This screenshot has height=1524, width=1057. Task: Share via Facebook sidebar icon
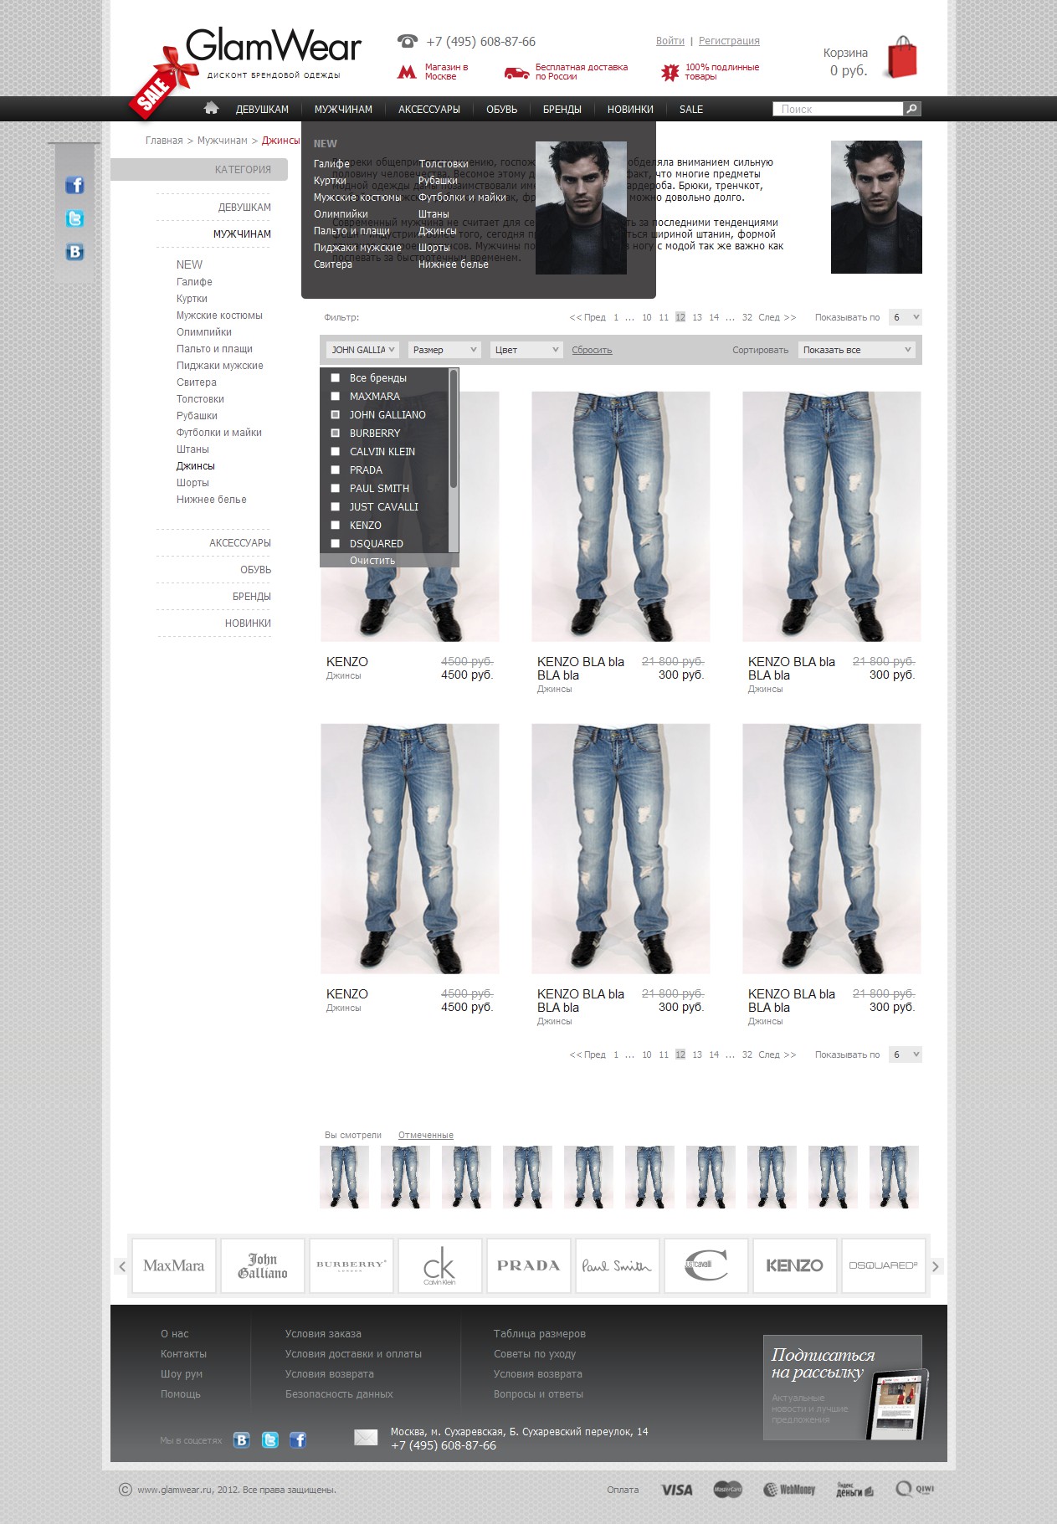pos(74,185)
